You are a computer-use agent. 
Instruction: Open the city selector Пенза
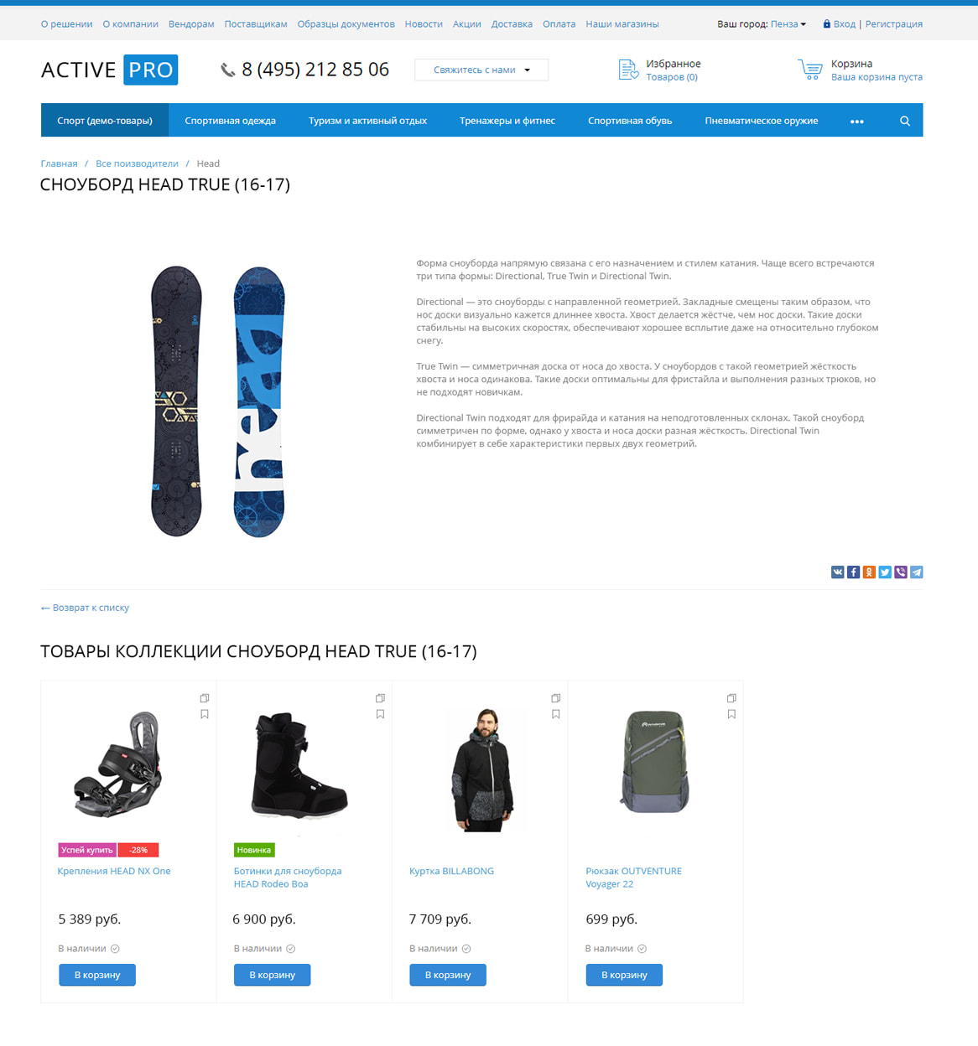(788, 24)
